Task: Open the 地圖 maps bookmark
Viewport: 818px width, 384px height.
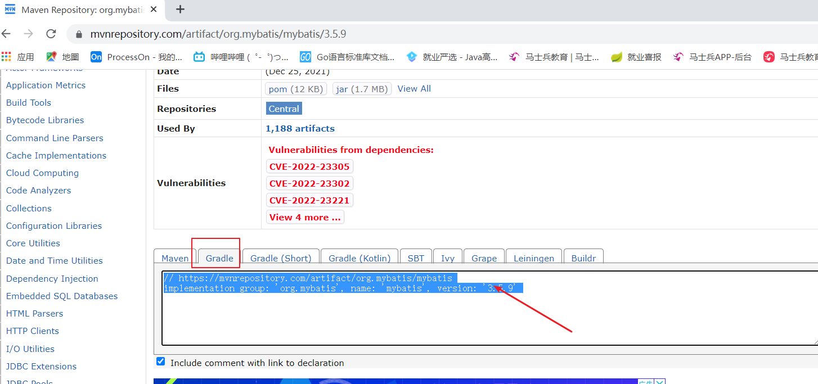Action: coord(62,57)
